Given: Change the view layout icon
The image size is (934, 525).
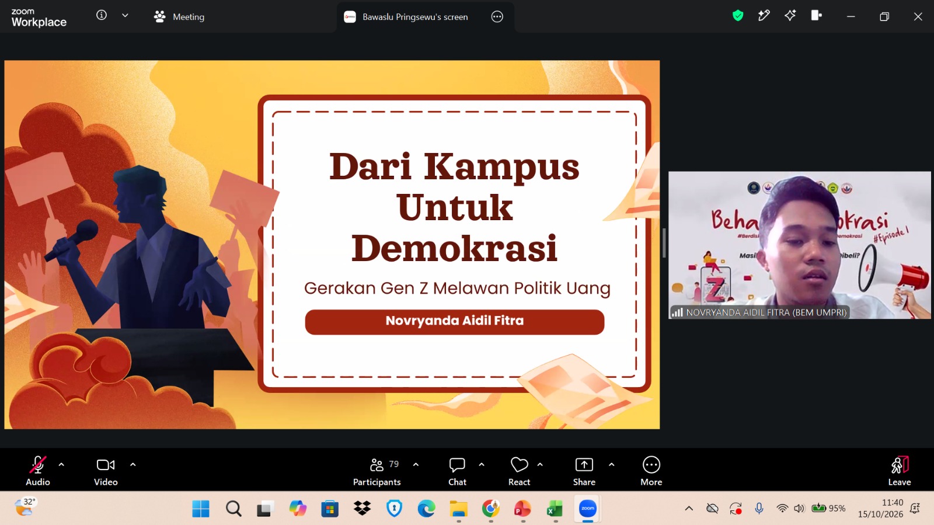Looking at the screenshot, I should pos(816,16).
